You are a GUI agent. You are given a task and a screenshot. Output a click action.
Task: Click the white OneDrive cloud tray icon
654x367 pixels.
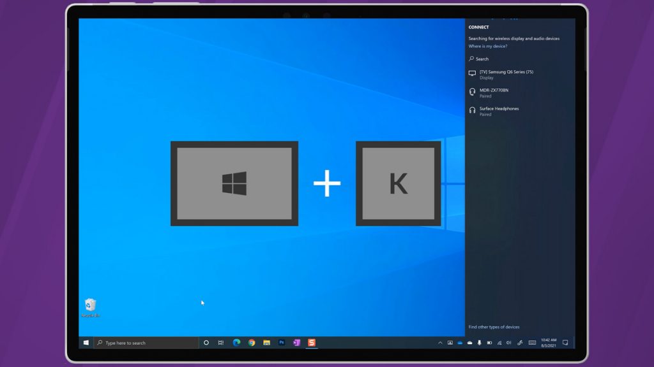[469, 343]
